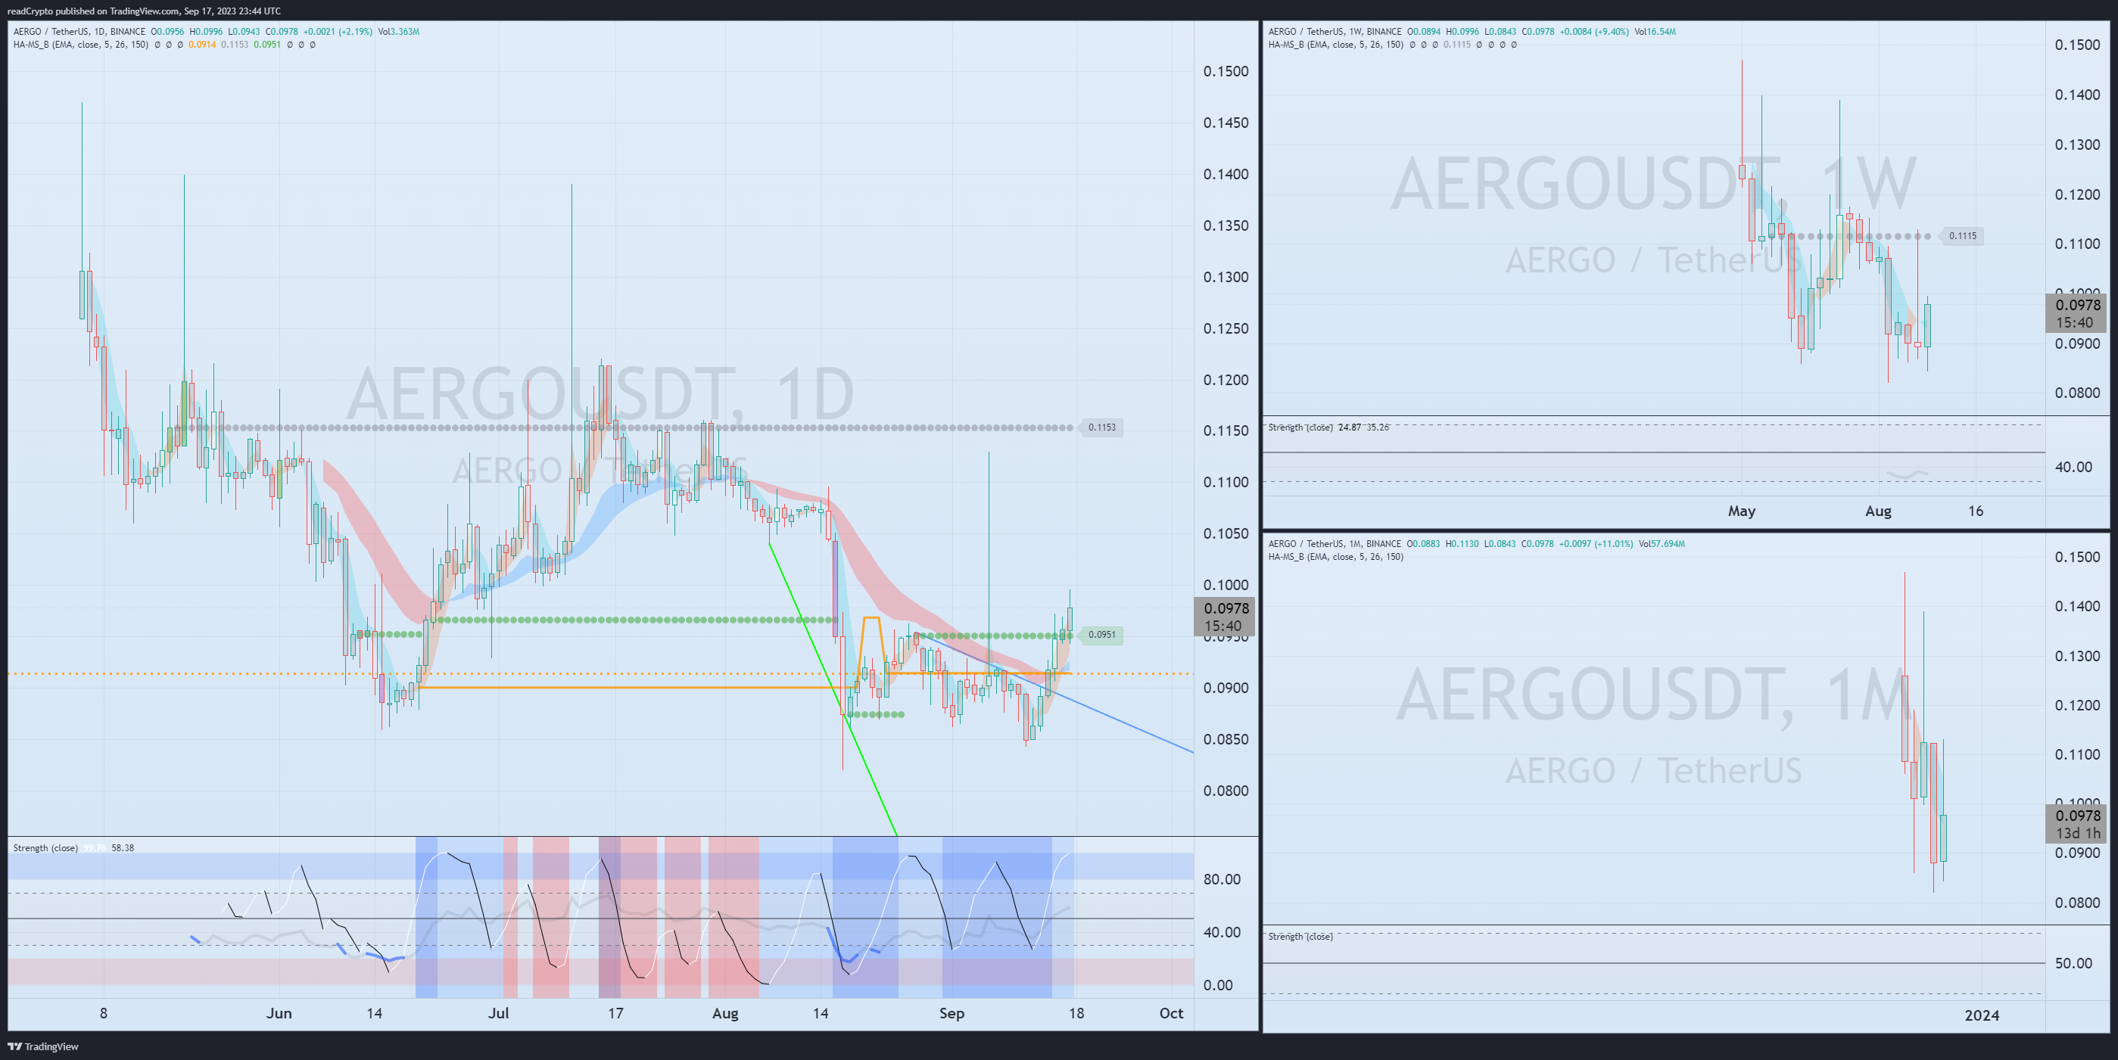Screen dimensions: 2118x1060
Task: Click HA-MS_B indicator legend on the 1W chart
Action: tap(1335, 45)
